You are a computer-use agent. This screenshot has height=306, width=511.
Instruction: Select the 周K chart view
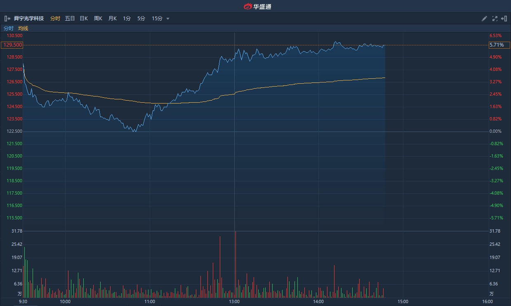(98, 19)
